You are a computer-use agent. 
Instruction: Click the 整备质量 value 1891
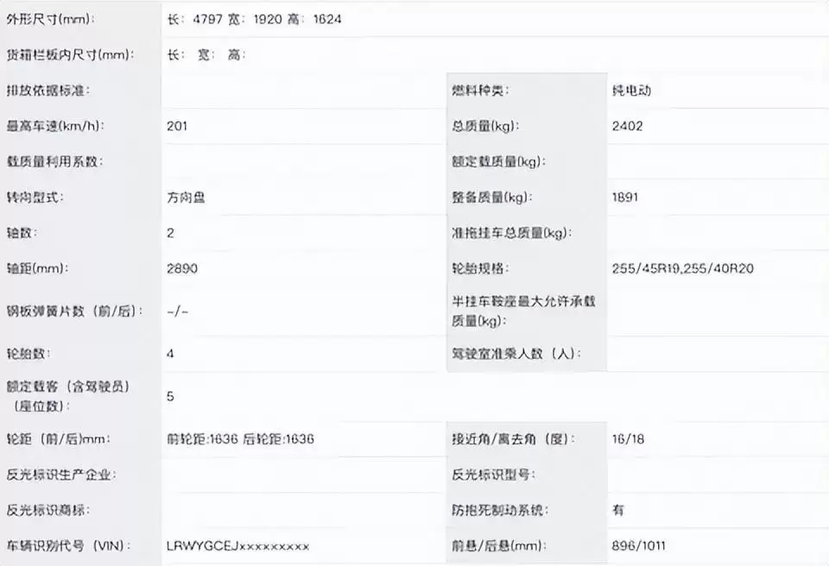click(625, 198)
